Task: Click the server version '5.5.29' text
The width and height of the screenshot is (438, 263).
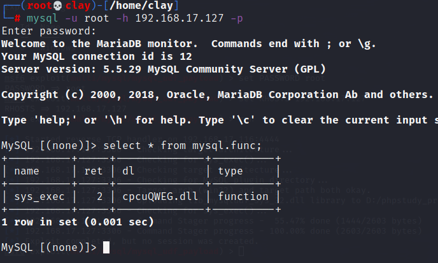Action: tap(122, 69)
